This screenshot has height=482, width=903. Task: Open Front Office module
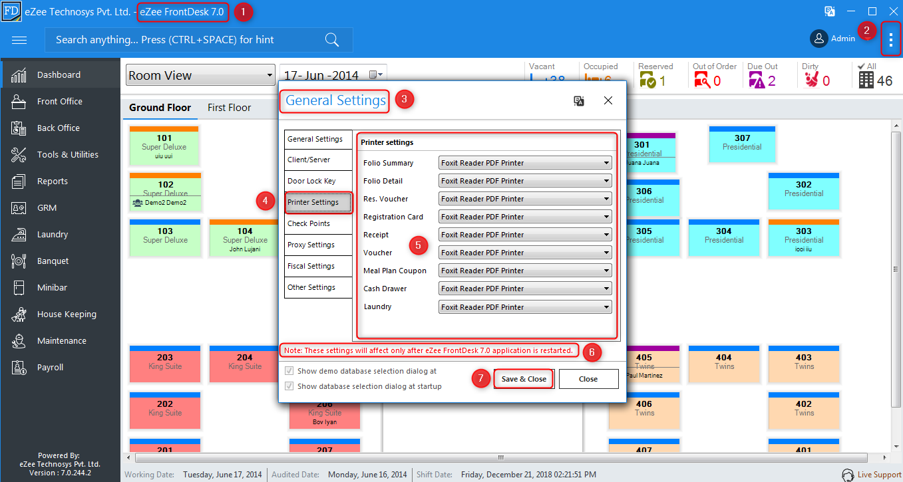61,101
